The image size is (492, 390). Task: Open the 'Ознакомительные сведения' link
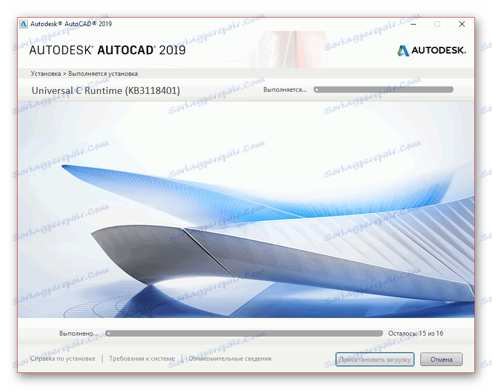click(x=230, y=359)
